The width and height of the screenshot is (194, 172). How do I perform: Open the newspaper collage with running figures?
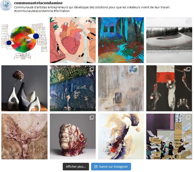tap(169, 136)
